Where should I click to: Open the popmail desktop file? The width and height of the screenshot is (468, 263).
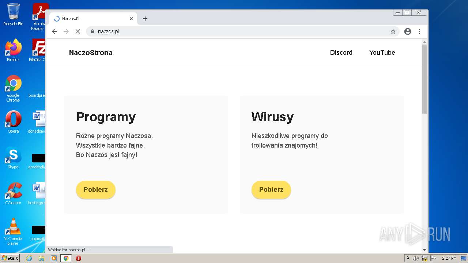pos(38,232)
